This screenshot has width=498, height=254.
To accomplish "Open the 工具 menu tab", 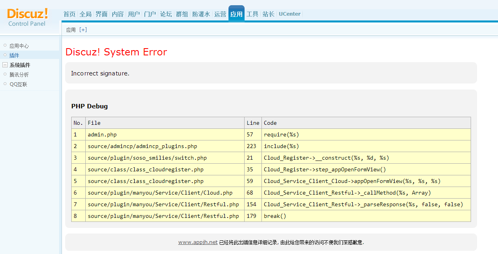I will point(252,14).
